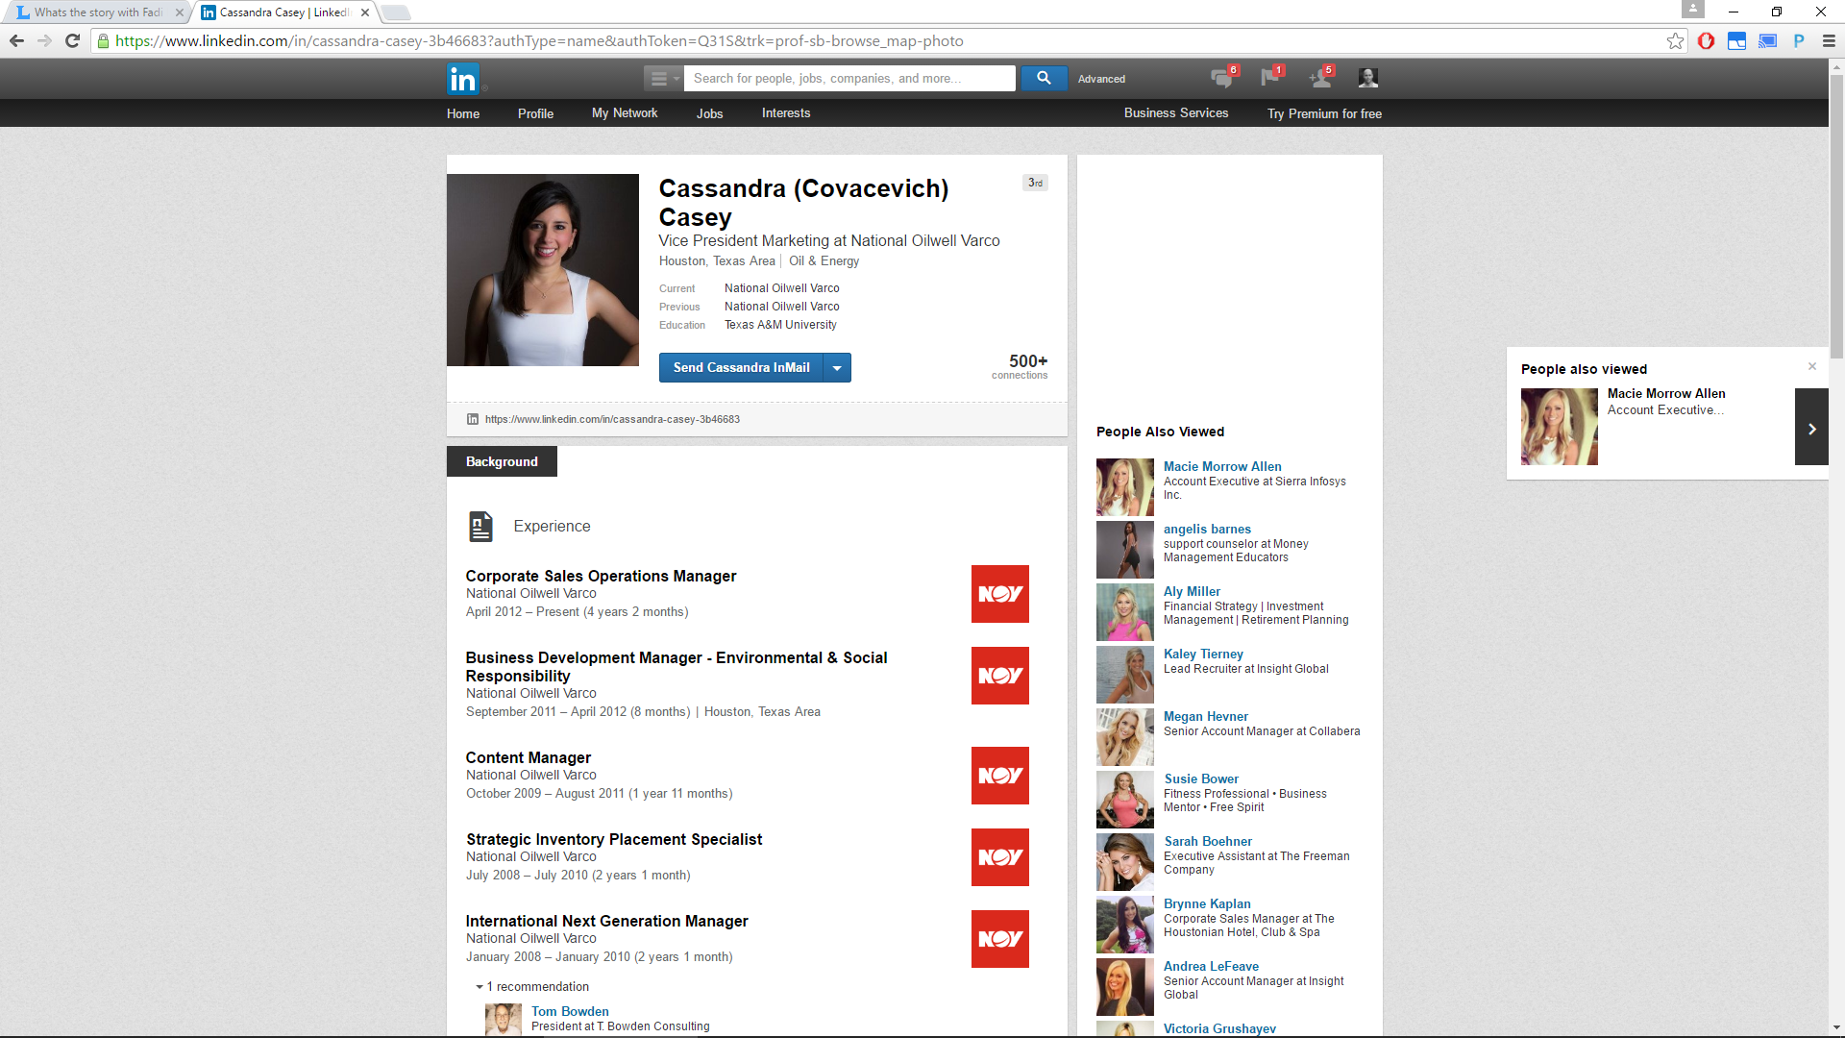The image size is (1845, 1038).
Task: Reload the page with refresh icon
Action: click(72, 40)
